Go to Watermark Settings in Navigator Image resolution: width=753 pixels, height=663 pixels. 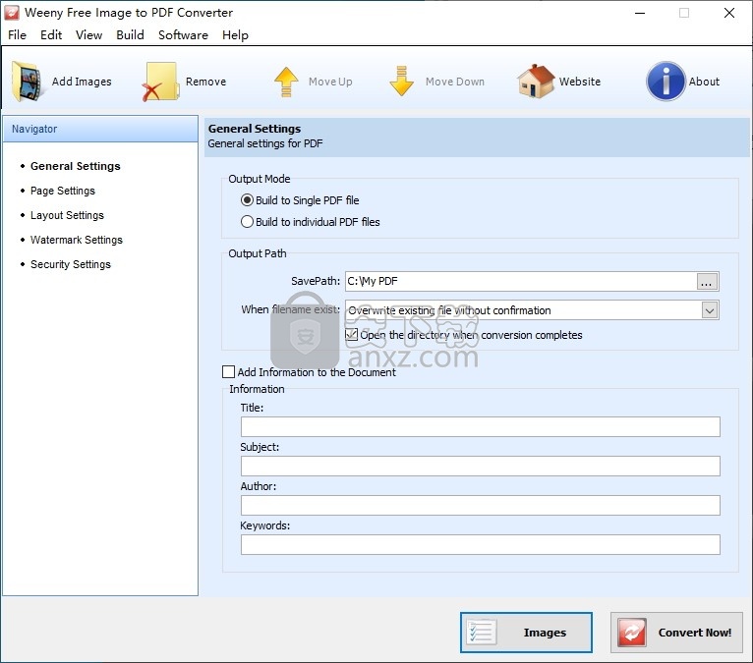pyautogui.click(x=77, y=240)
